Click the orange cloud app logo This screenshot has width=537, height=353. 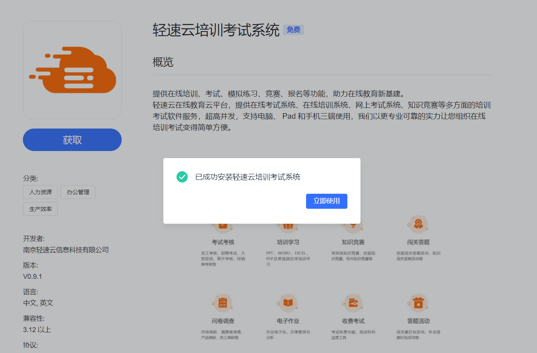(x=72, y=70)
